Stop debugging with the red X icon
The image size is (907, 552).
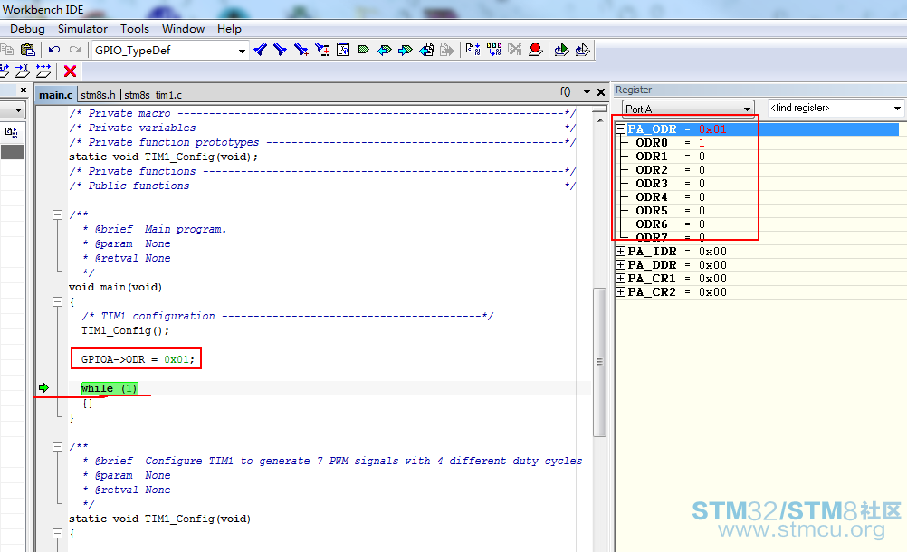click(x=70, y=71)
